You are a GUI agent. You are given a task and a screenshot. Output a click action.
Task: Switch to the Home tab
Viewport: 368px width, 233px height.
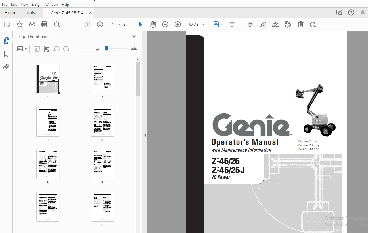pyautogui.click(x=11, y=12)
